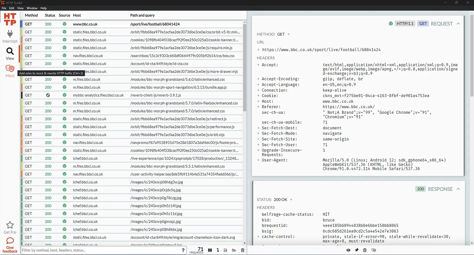Open the Intercept panel in the sidebar

pos(10,35)
